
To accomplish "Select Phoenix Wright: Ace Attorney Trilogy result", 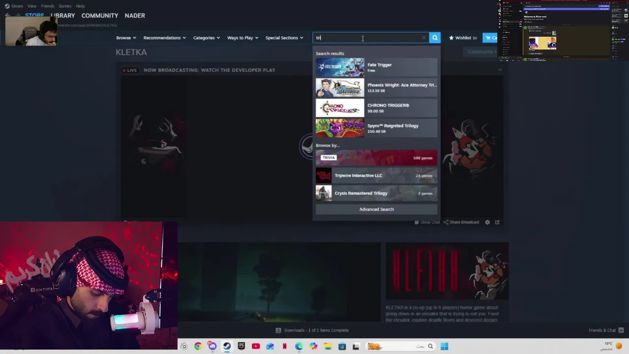I will click(x=376, y=88).
